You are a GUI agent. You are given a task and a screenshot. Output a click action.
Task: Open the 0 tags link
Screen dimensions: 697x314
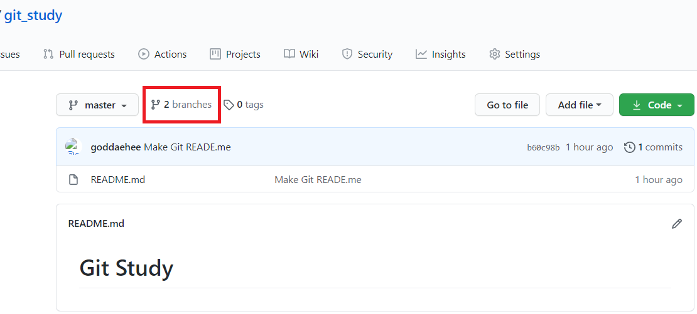[x=244, y=105]
